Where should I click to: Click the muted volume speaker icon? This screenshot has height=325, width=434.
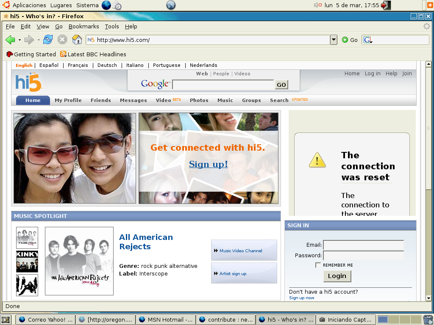pyautogui.click(x=317, y=5)
